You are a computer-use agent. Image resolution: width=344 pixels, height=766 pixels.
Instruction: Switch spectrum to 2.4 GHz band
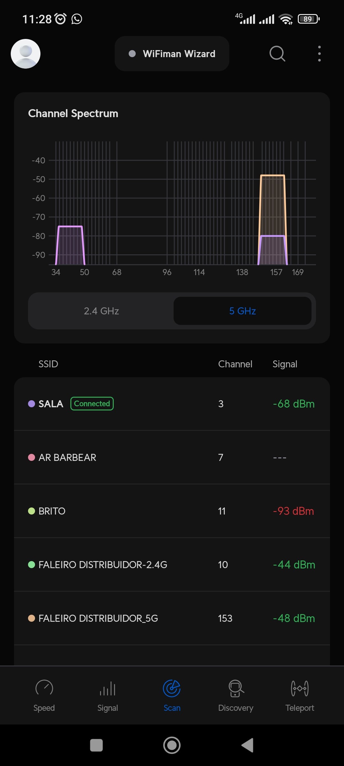(101, 311)
